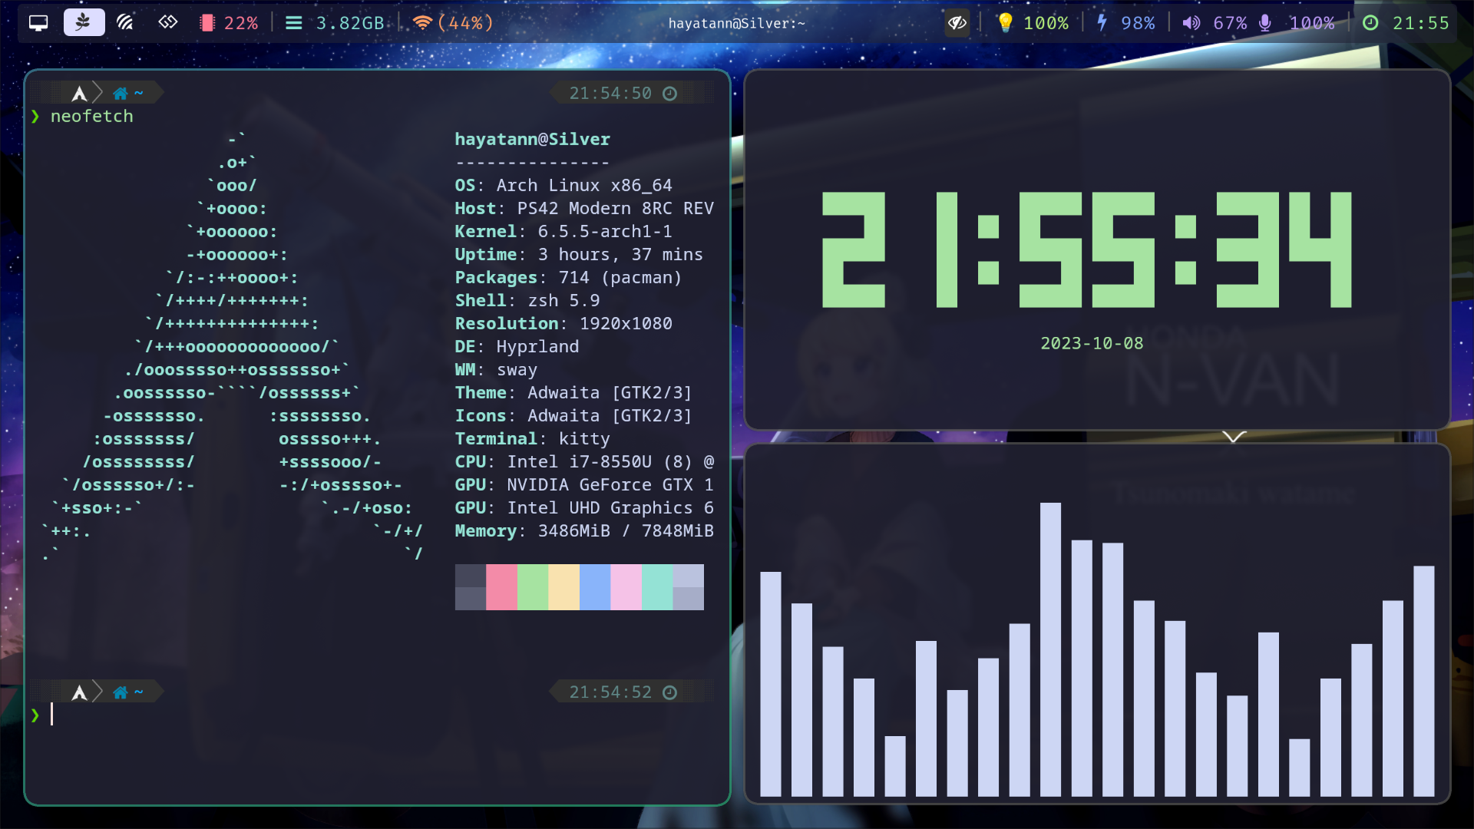The width and height of the screenshot is (1474, 829).
Task: Toggle the crossed-eye visibility icon in the bar
Action: pyautogui.click(x=957, y=22)
